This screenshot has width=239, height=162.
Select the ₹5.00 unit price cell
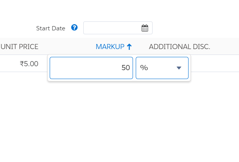[29, 63]
